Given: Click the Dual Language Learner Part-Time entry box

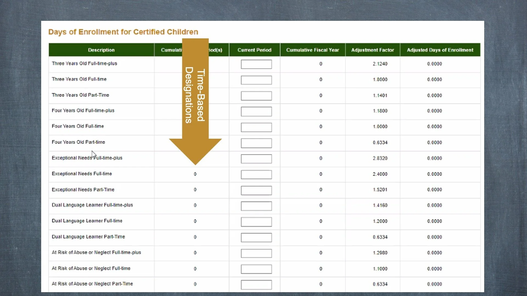Looking at the screenshot, I should (x=256, y=237).
